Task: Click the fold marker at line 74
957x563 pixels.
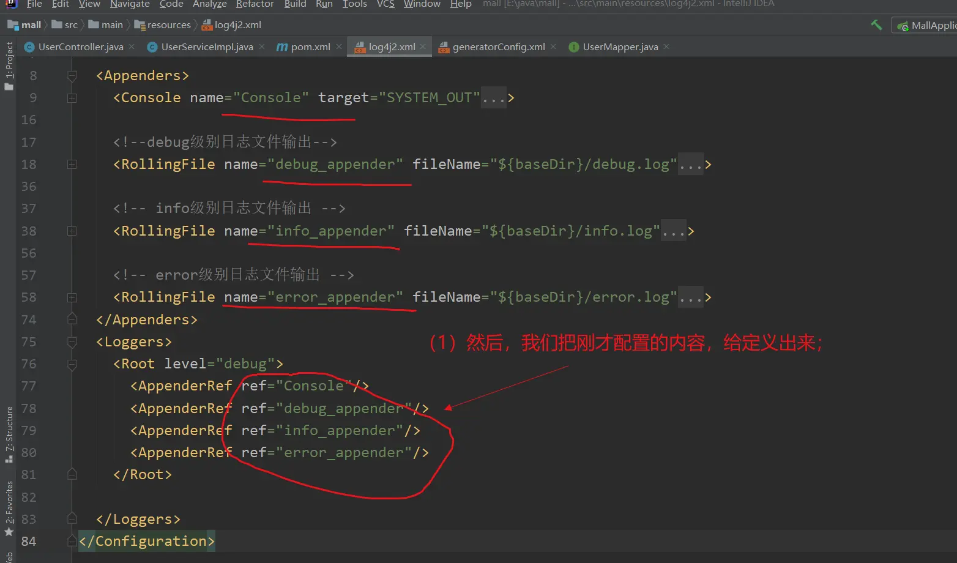Action: coord(72,319)
